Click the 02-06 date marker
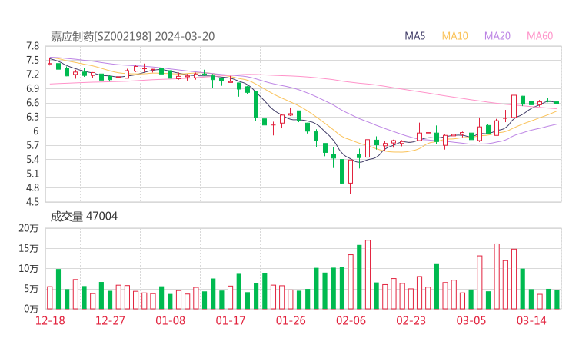 [x=351, y=320]
